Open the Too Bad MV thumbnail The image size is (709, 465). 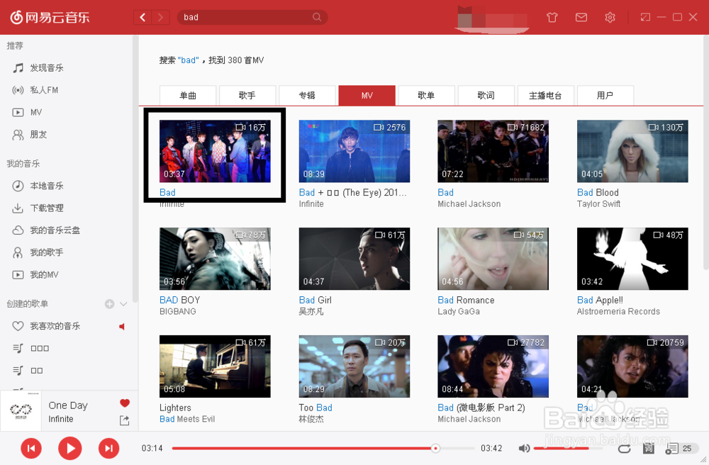click(x=354, y=366)
